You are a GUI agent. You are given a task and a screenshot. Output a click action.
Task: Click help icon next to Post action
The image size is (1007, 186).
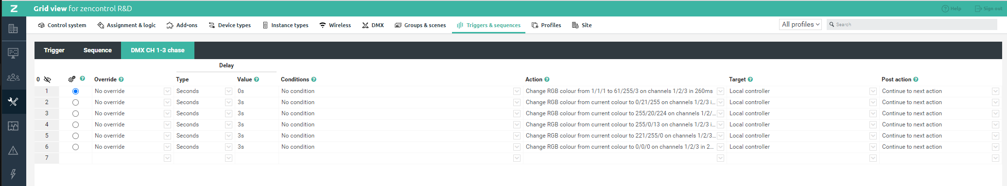[916, 79]
